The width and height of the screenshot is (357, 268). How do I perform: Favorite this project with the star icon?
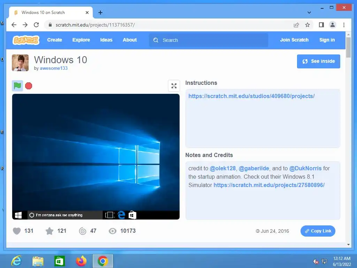[50, 231]
